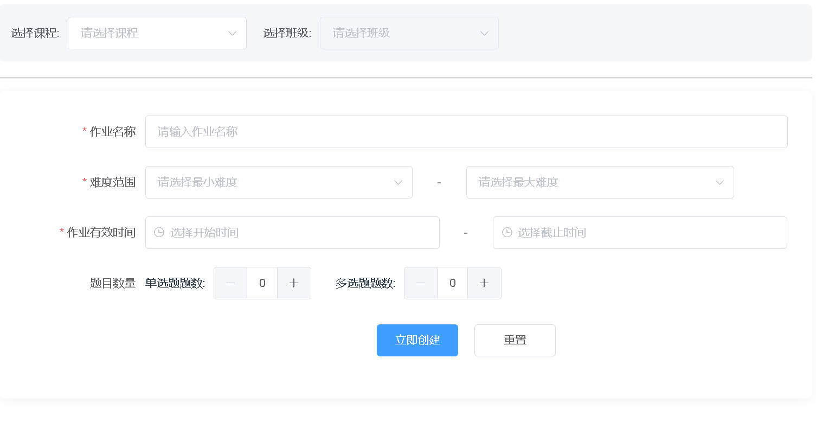The width and height of the screenshot is (816, 435).
Task: Click the clock icon in deadline time field
Action: 507,233
